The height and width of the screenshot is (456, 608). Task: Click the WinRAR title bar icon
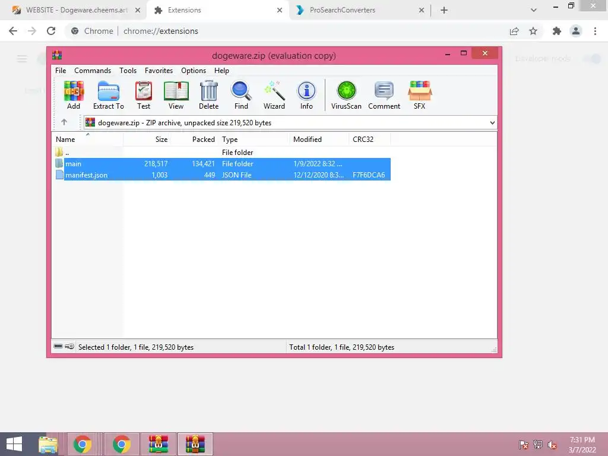tap(57, 55)
